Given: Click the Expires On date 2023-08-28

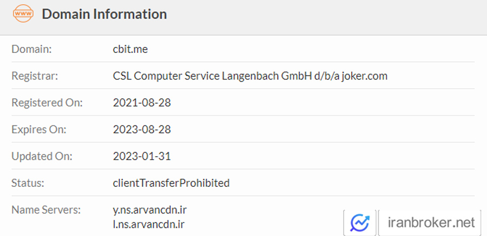Looking at the screenshot, I should [x=142, y=129].
